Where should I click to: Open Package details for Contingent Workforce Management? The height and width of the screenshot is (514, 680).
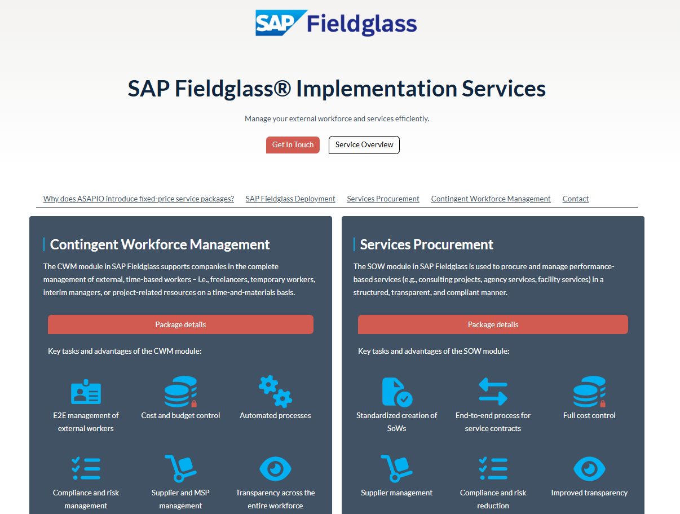click(x=180, y=324)
